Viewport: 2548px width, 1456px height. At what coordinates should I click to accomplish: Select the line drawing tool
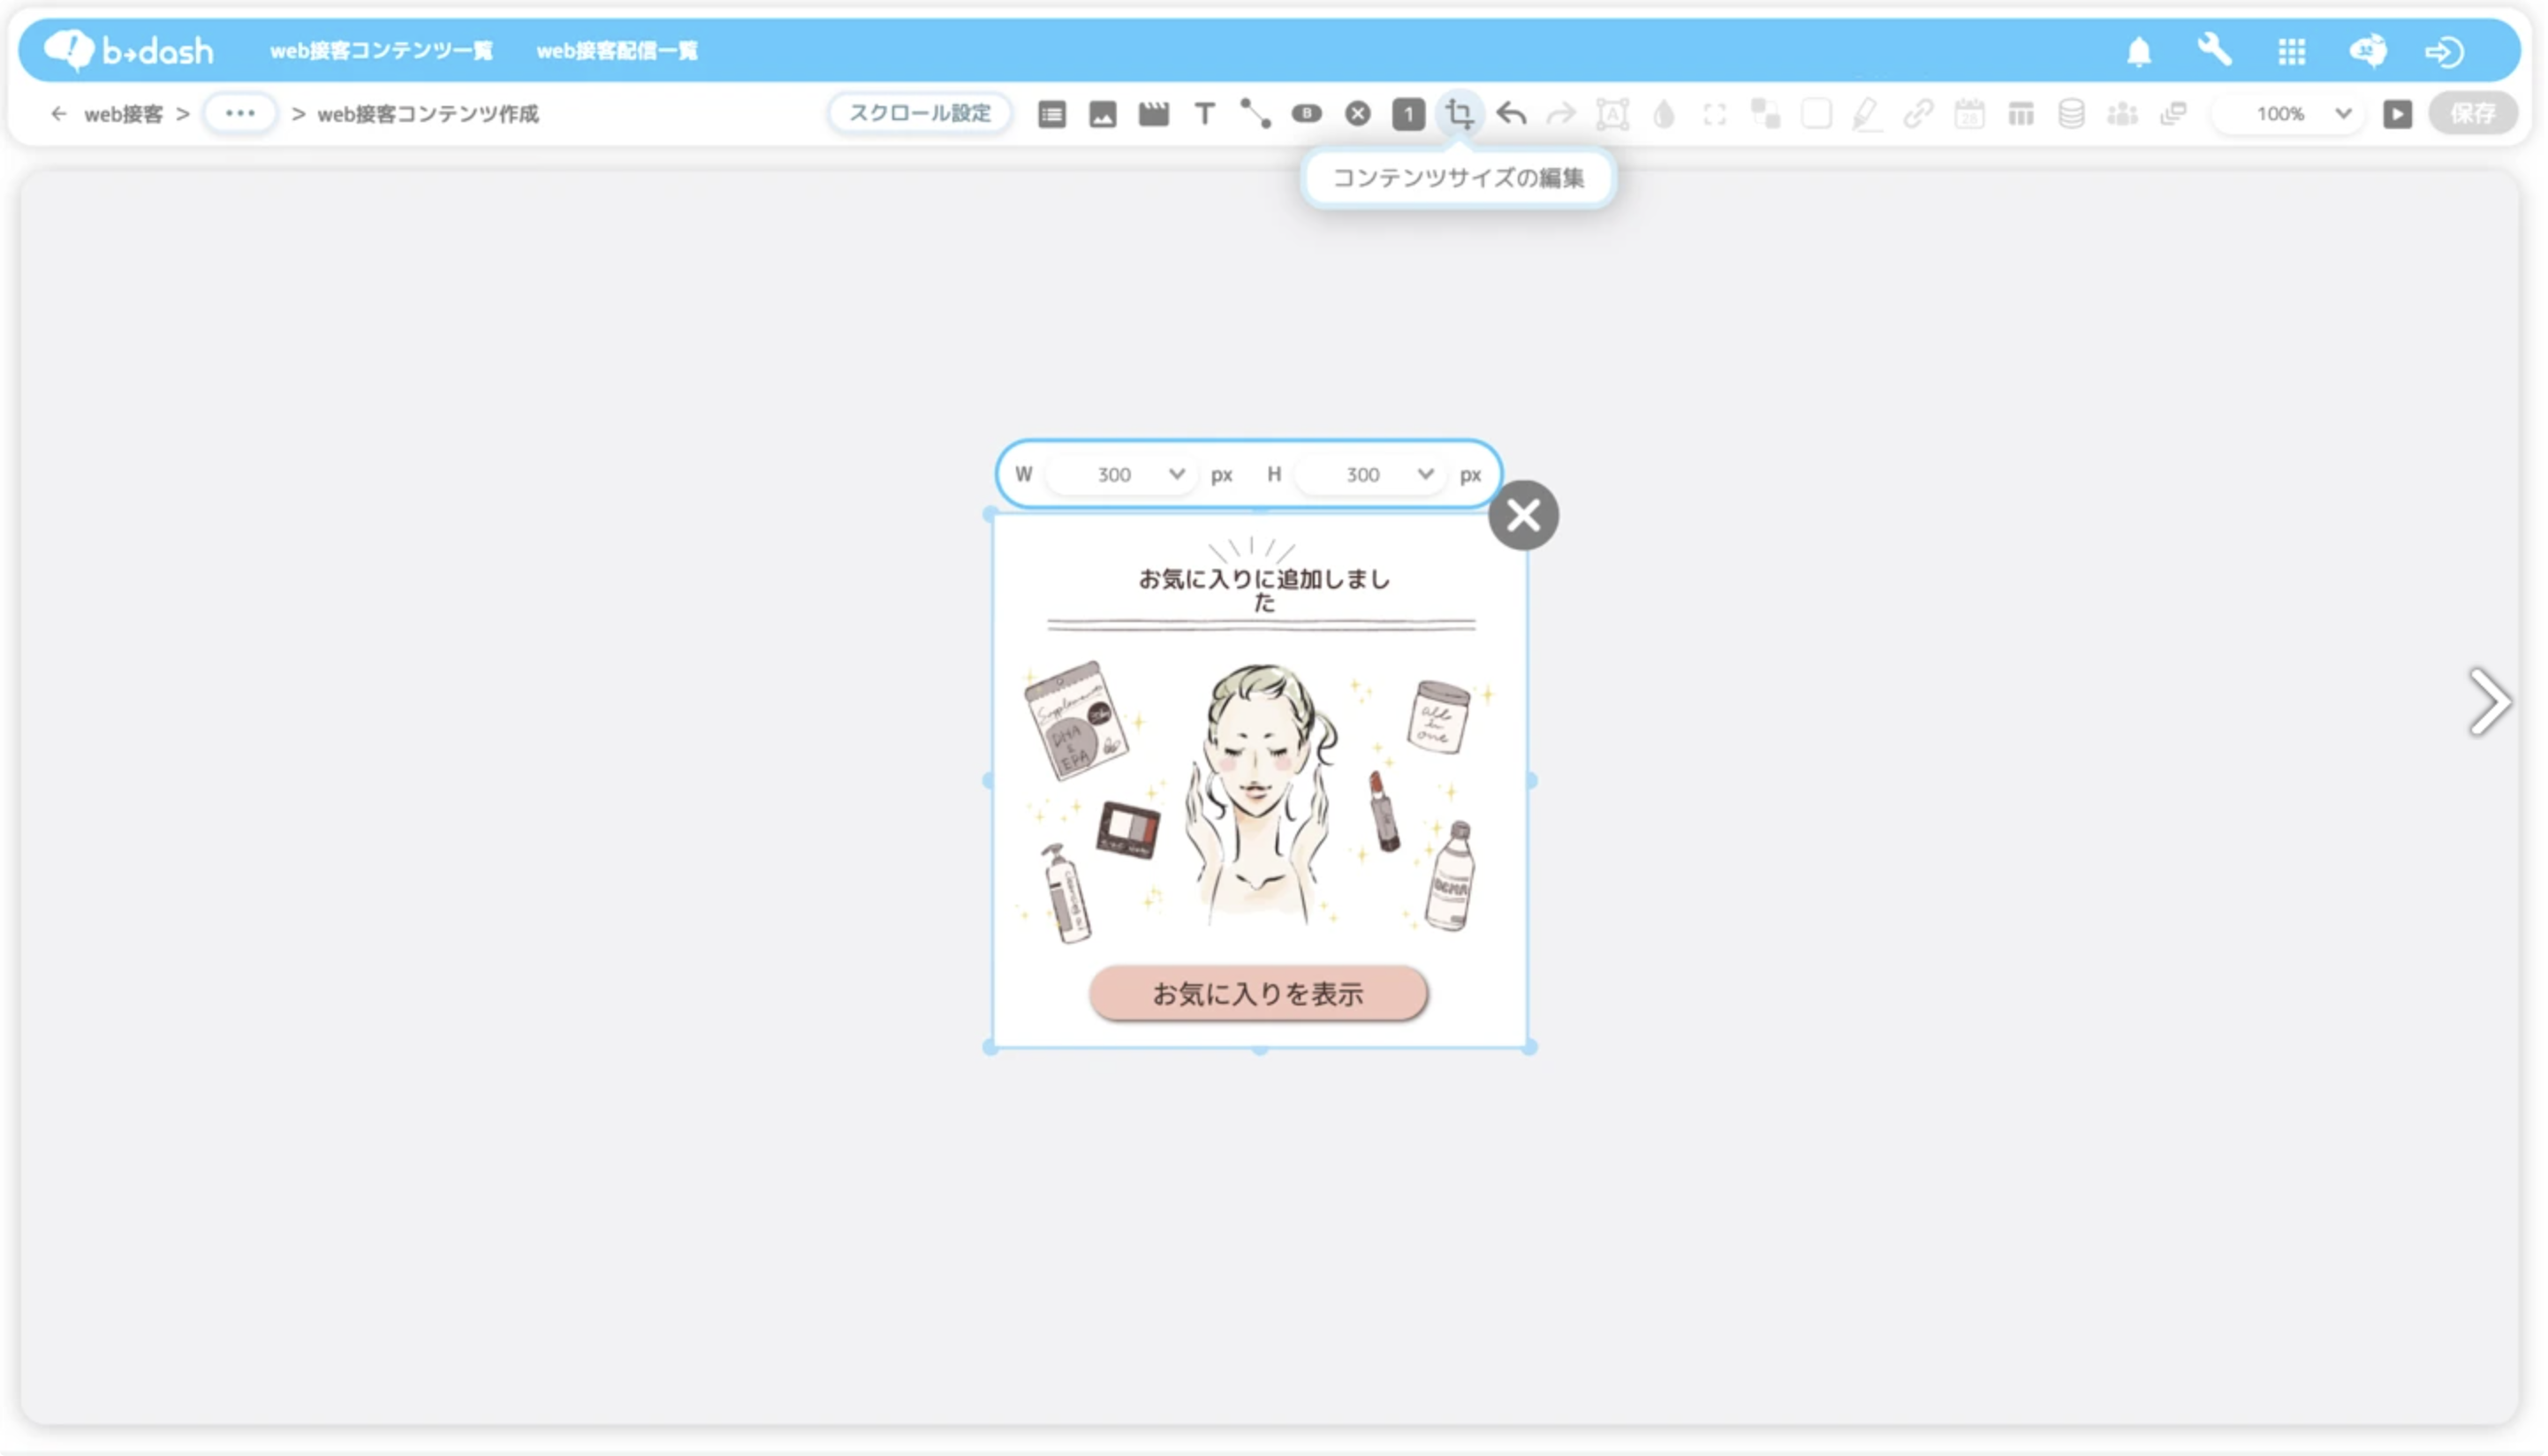pyautogui.click(x=1255, y=114)
